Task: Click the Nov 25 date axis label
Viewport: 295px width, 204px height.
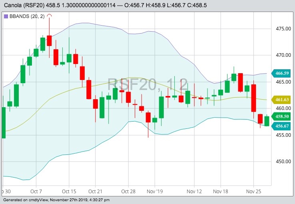Action: (x=254, y=191)
